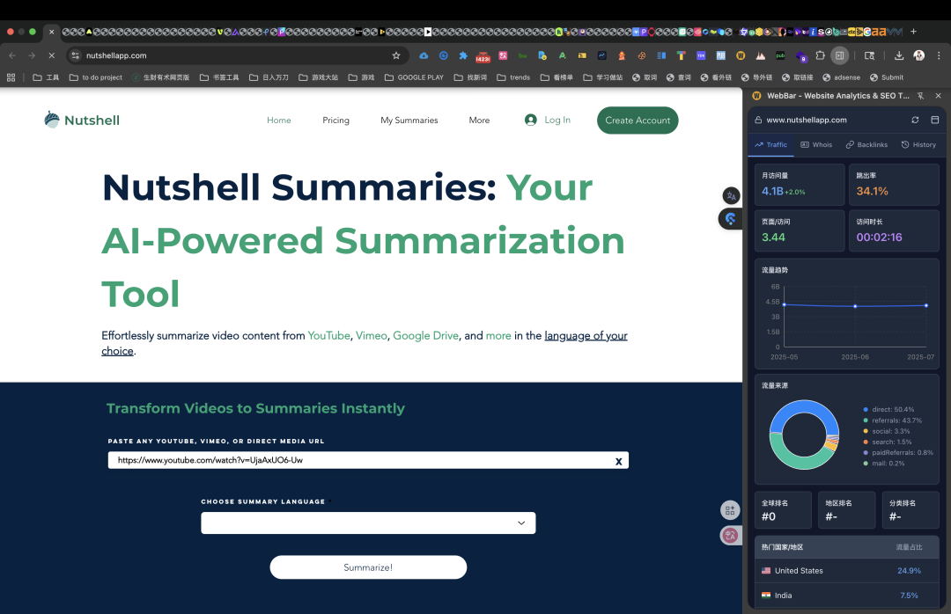Image resolution: width=951 pixels, height=614 pixels.
Task: Open the Chrome profile avatar
Action: click(918, 55)
